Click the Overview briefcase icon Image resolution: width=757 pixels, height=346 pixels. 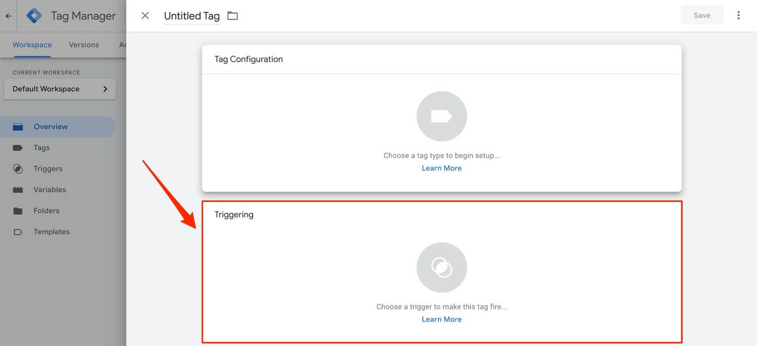coord(18,126)
